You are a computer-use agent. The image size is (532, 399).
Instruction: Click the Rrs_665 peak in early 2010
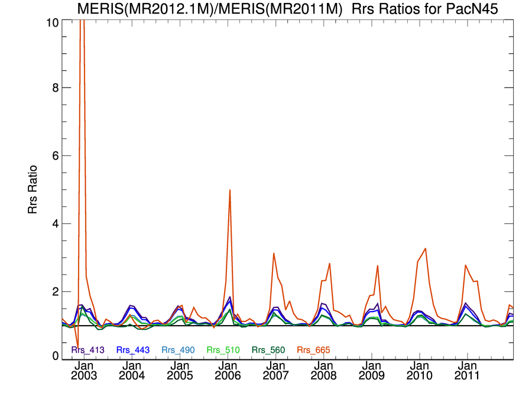[x=425, y=249]
